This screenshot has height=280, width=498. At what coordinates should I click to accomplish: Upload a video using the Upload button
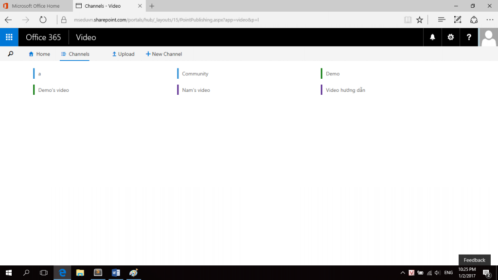click(x=123, y=54)
